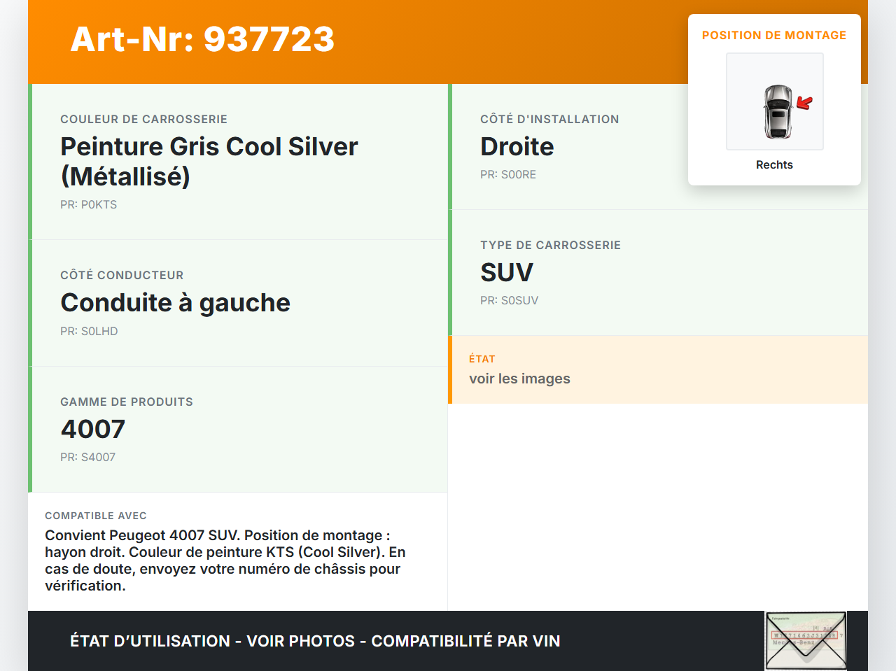Click the crossed-out registration document image
The image size is (896, 671).
[x=805, y=640]
